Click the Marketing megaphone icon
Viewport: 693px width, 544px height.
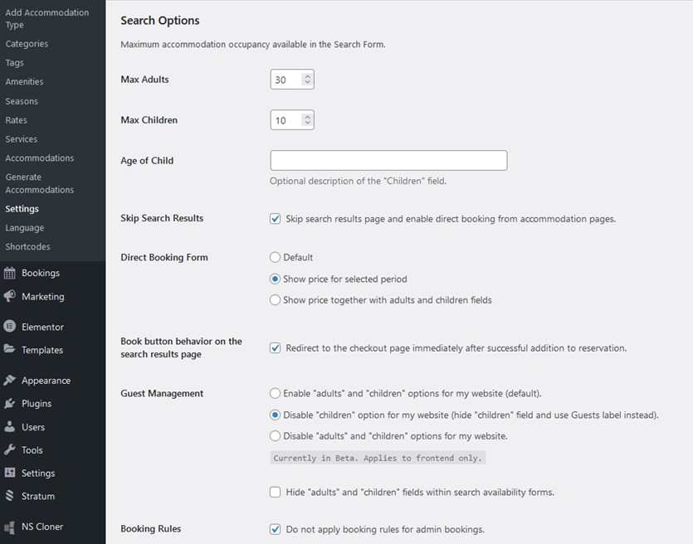(10, 296)
